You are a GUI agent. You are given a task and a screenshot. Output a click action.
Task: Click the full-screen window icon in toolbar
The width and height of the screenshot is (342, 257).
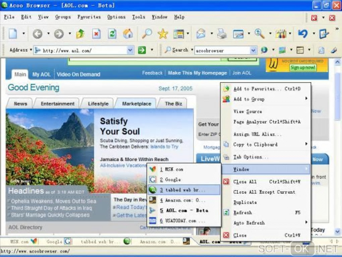[238, 34]
